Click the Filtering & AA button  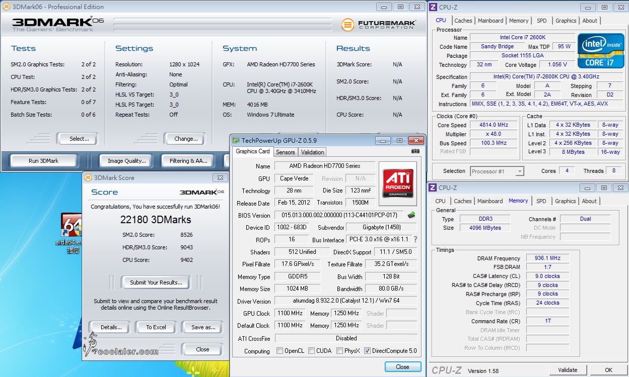[188, 161]
